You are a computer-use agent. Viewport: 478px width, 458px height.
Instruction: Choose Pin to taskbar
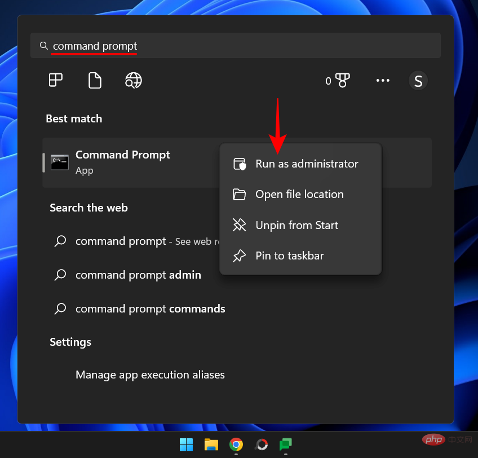coord(289,256)
